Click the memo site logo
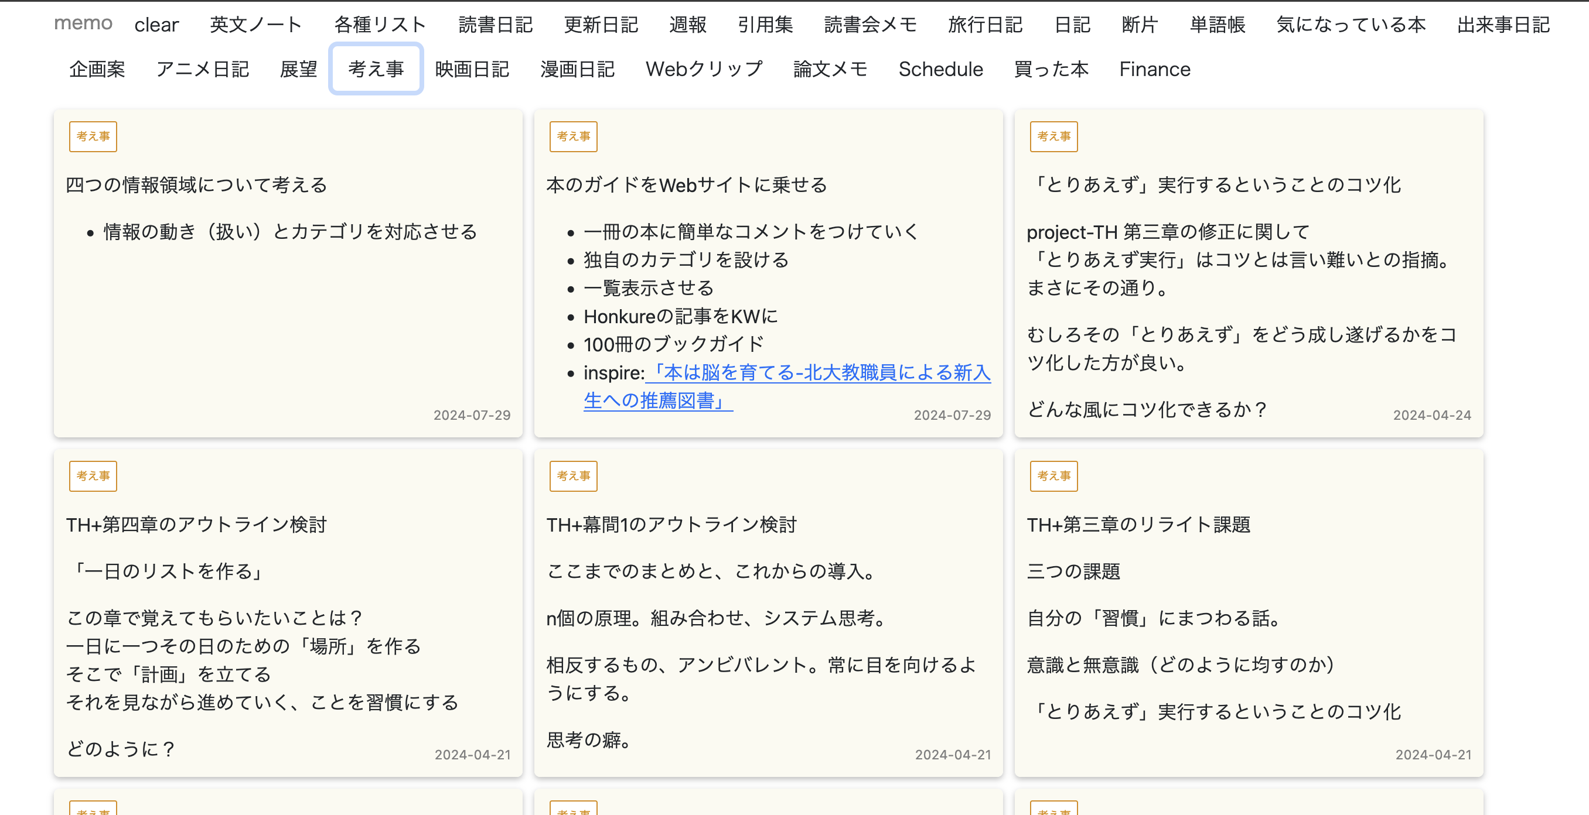Screen dimensions: 1589x815 83,23
